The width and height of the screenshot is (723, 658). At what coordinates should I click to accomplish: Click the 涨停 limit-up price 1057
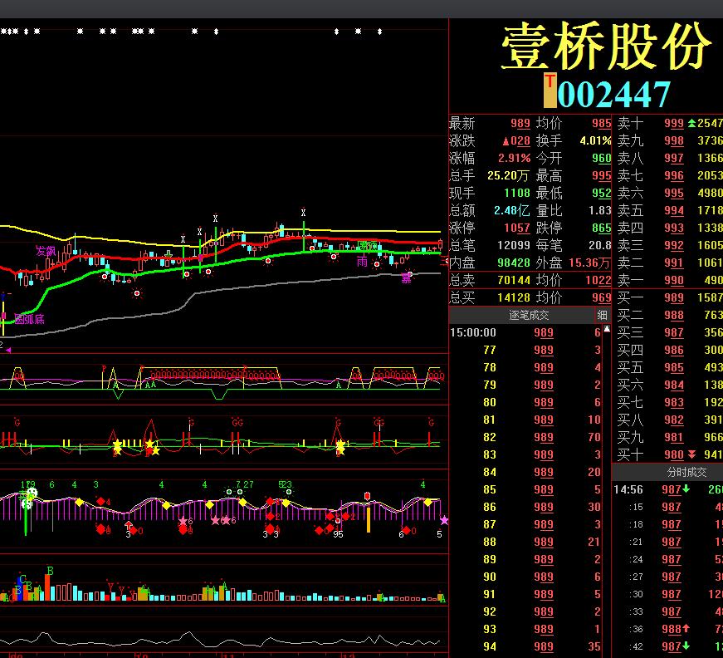(x=516, y=228)
